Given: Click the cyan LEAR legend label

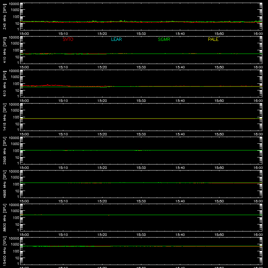Looking at the screenshot, I should pos(116,39).
